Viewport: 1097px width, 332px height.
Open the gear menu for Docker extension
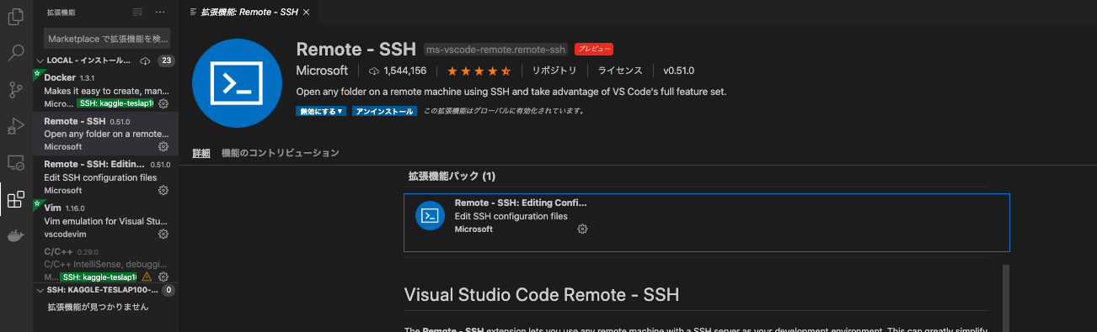[163, 103]
